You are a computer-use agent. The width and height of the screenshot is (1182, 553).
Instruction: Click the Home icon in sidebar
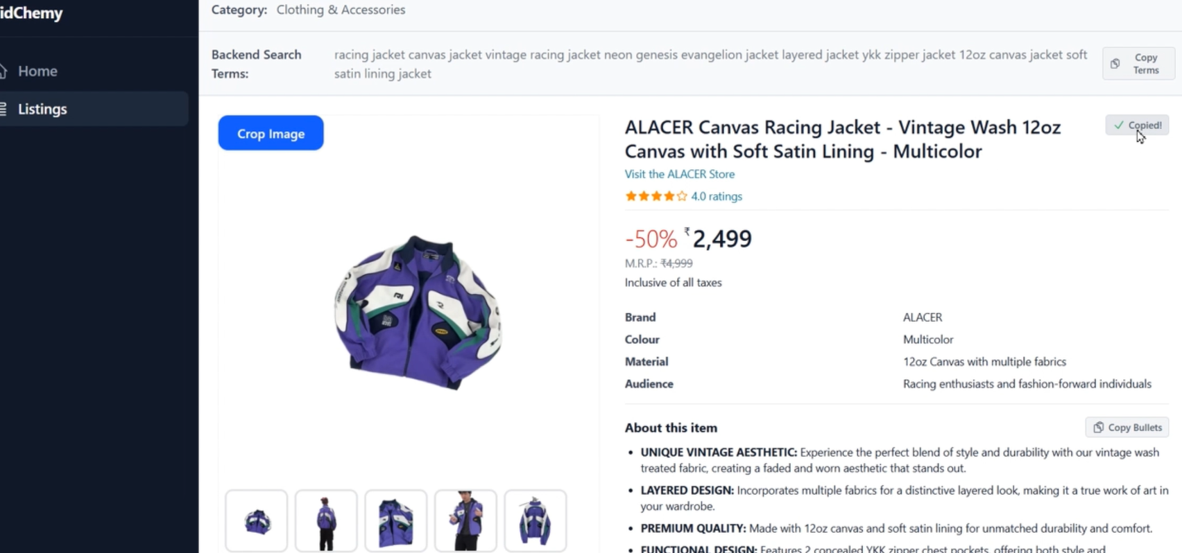point(3,71)
